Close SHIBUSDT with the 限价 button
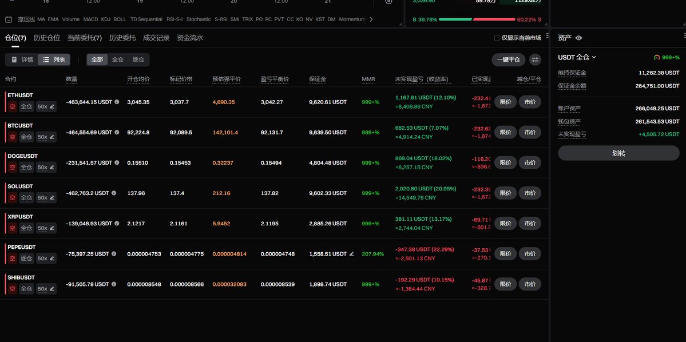The image size is (686, 342). 505,284
